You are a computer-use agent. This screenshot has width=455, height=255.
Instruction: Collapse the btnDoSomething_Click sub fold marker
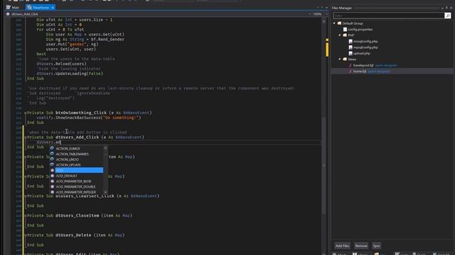pos(26,113)
